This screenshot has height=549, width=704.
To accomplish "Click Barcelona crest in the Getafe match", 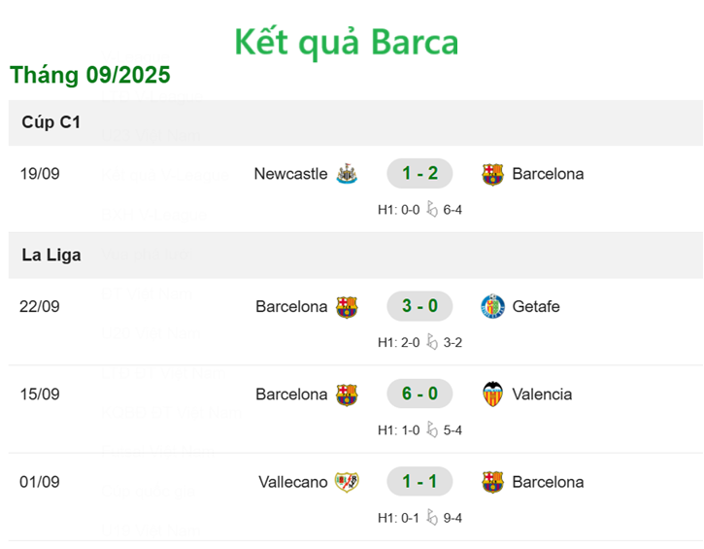I will pos(347,307).
